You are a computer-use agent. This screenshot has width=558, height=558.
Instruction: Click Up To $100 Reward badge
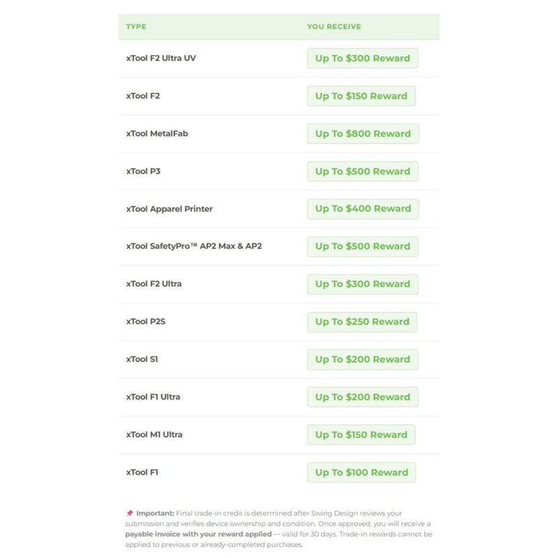361,472
